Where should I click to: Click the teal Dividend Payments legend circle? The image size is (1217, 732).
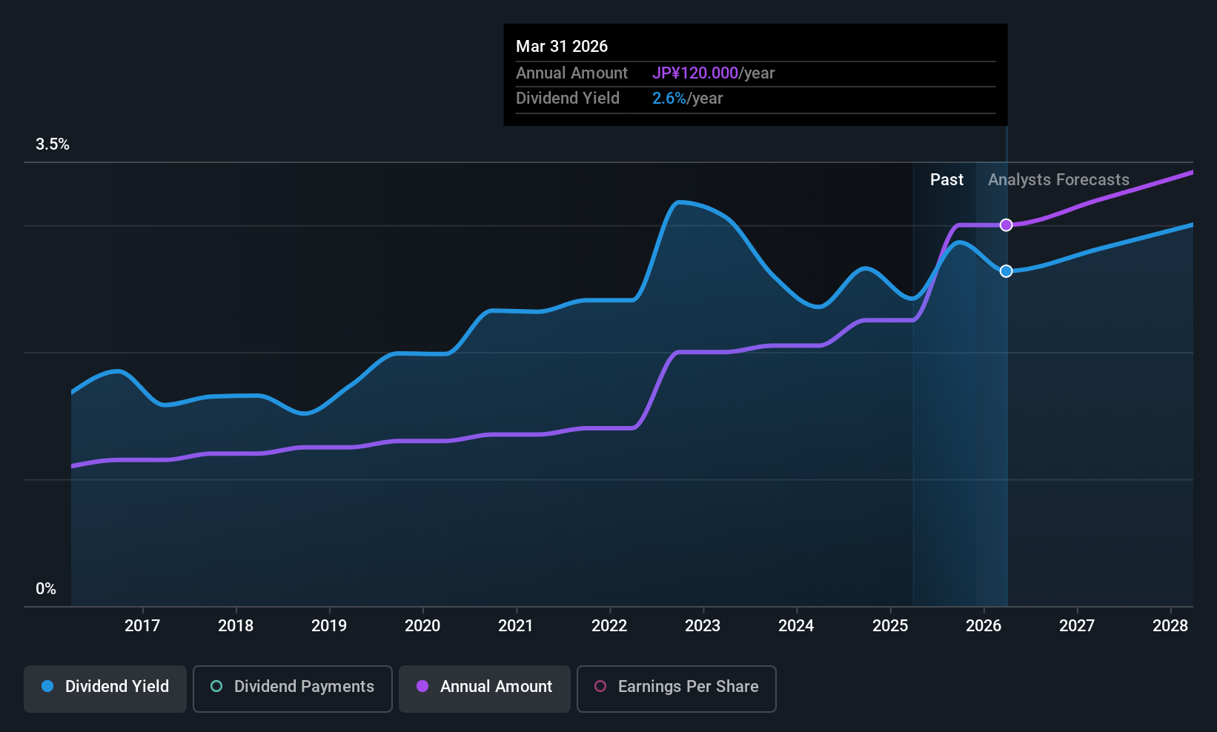216,687
